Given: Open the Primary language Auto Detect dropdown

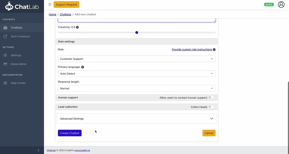Looking at the screenshot, I should coord(137,73).
